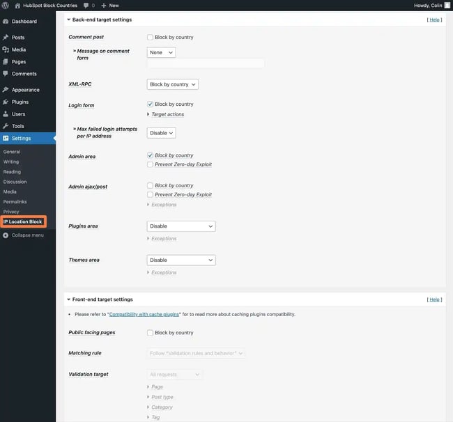
Task: Click the Posts pin icon
Action: pyautogui.click(x=6, y=37)
